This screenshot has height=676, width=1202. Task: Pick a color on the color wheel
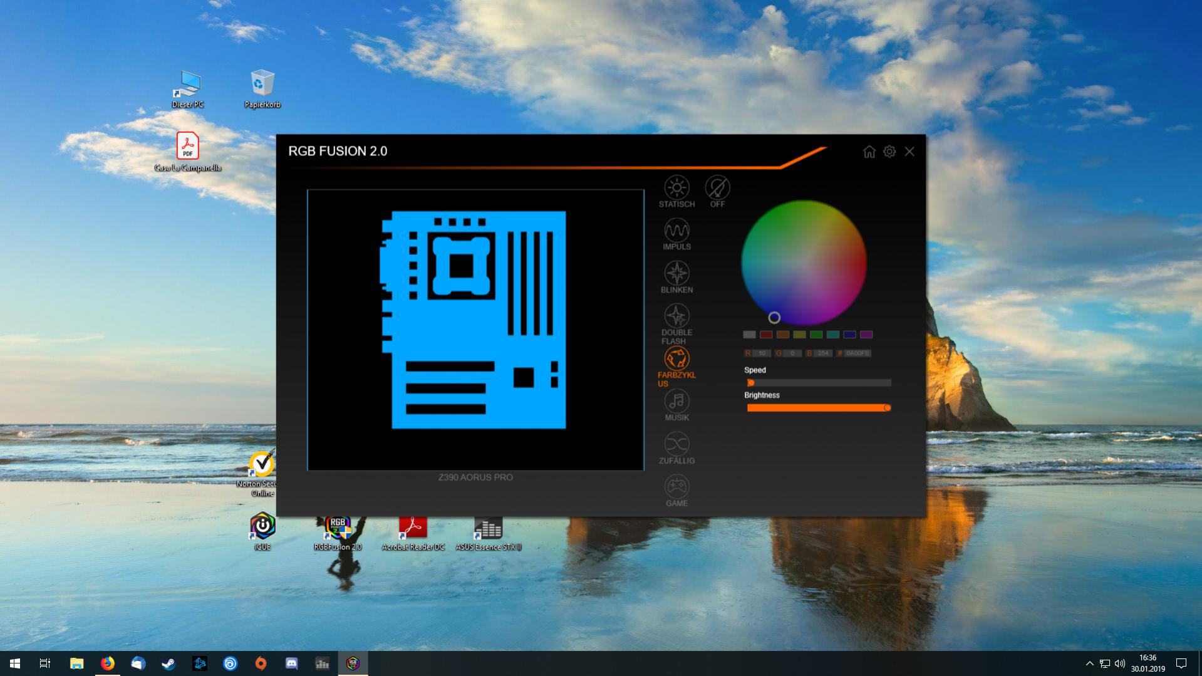(x=804, y=263)
